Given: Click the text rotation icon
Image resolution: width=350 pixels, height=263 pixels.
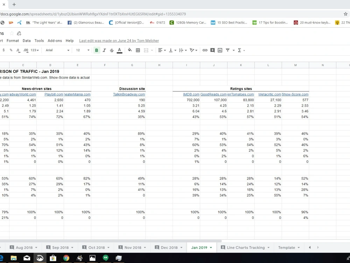Looking at the screenshot, I should pyautogui.click(x=192, y=50).
